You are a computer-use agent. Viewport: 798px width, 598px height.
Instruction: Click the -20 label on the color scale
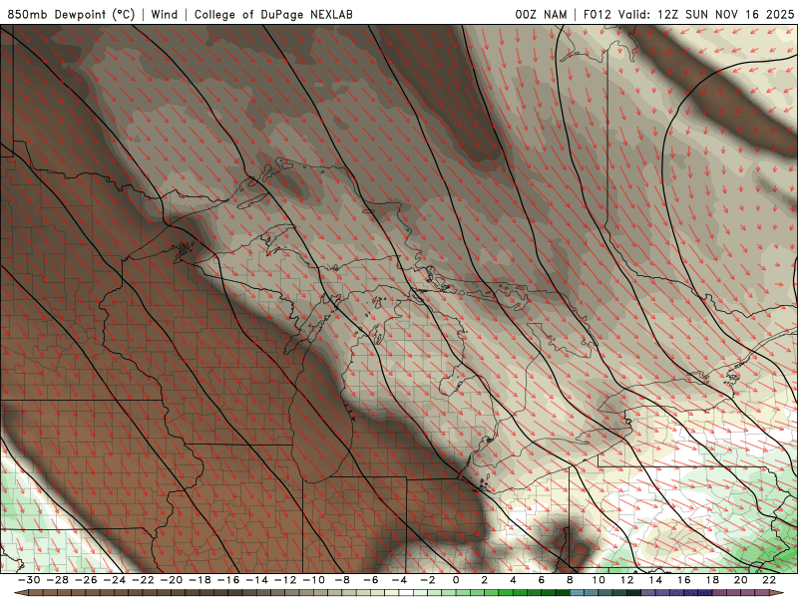(172, 580)
